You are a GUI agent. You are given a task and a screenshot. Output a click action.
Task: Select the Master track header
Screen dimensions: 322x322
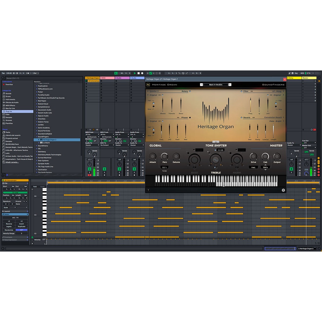coord(309,78)
